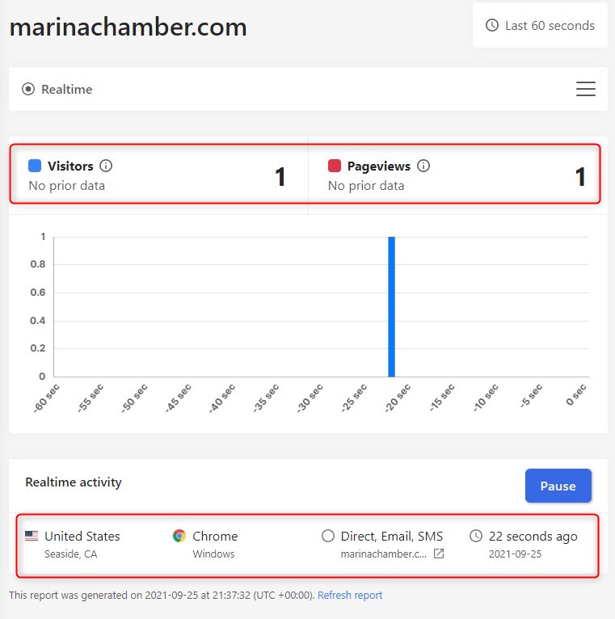The image size is (615, 619).
Task: Select the Visitors metric panel
Action: pos(158,175)
